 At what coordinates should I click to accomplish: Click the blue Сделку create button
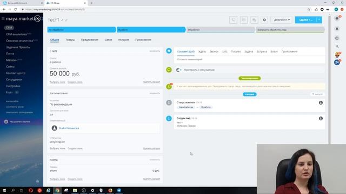click(x=305, y=20)
